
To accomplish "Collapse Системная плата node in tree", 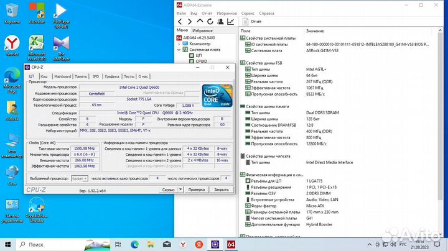I will tap(179, 50).
